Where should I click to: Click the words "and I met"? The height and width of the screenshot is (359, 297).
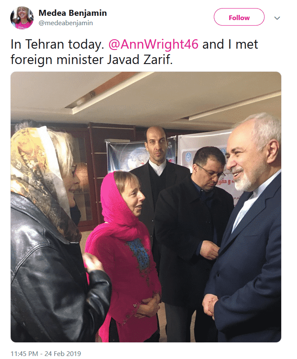click(x=230, y=44)
